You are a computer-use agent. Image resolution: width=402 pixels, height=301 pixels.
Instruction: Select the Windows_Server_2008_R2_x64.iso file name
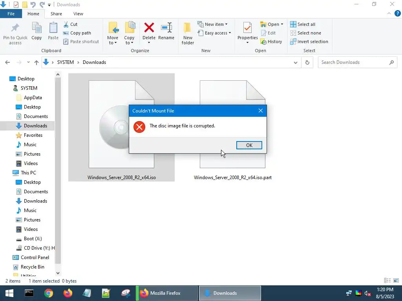click(122, 178)
